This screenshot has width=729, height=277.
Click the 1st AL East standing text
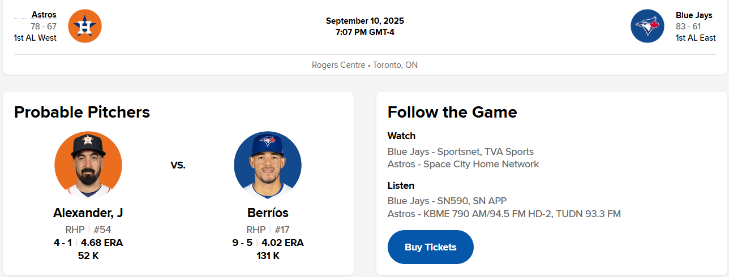696,38
